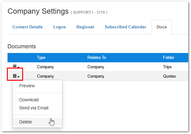This screenshot has width=191, height=134.
Task: Choose Send via Email option
Action: 34,108
